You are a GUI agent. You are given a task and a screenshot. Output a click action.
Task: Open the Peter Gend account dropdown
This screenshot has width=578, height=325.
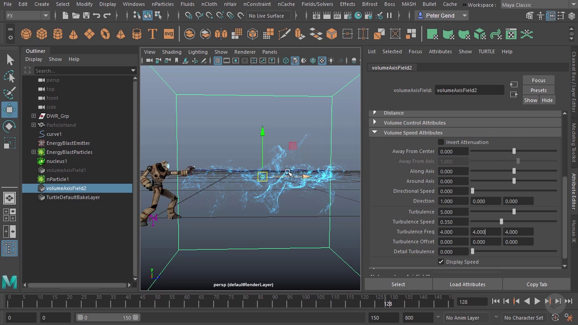click(x=441, y=15)
